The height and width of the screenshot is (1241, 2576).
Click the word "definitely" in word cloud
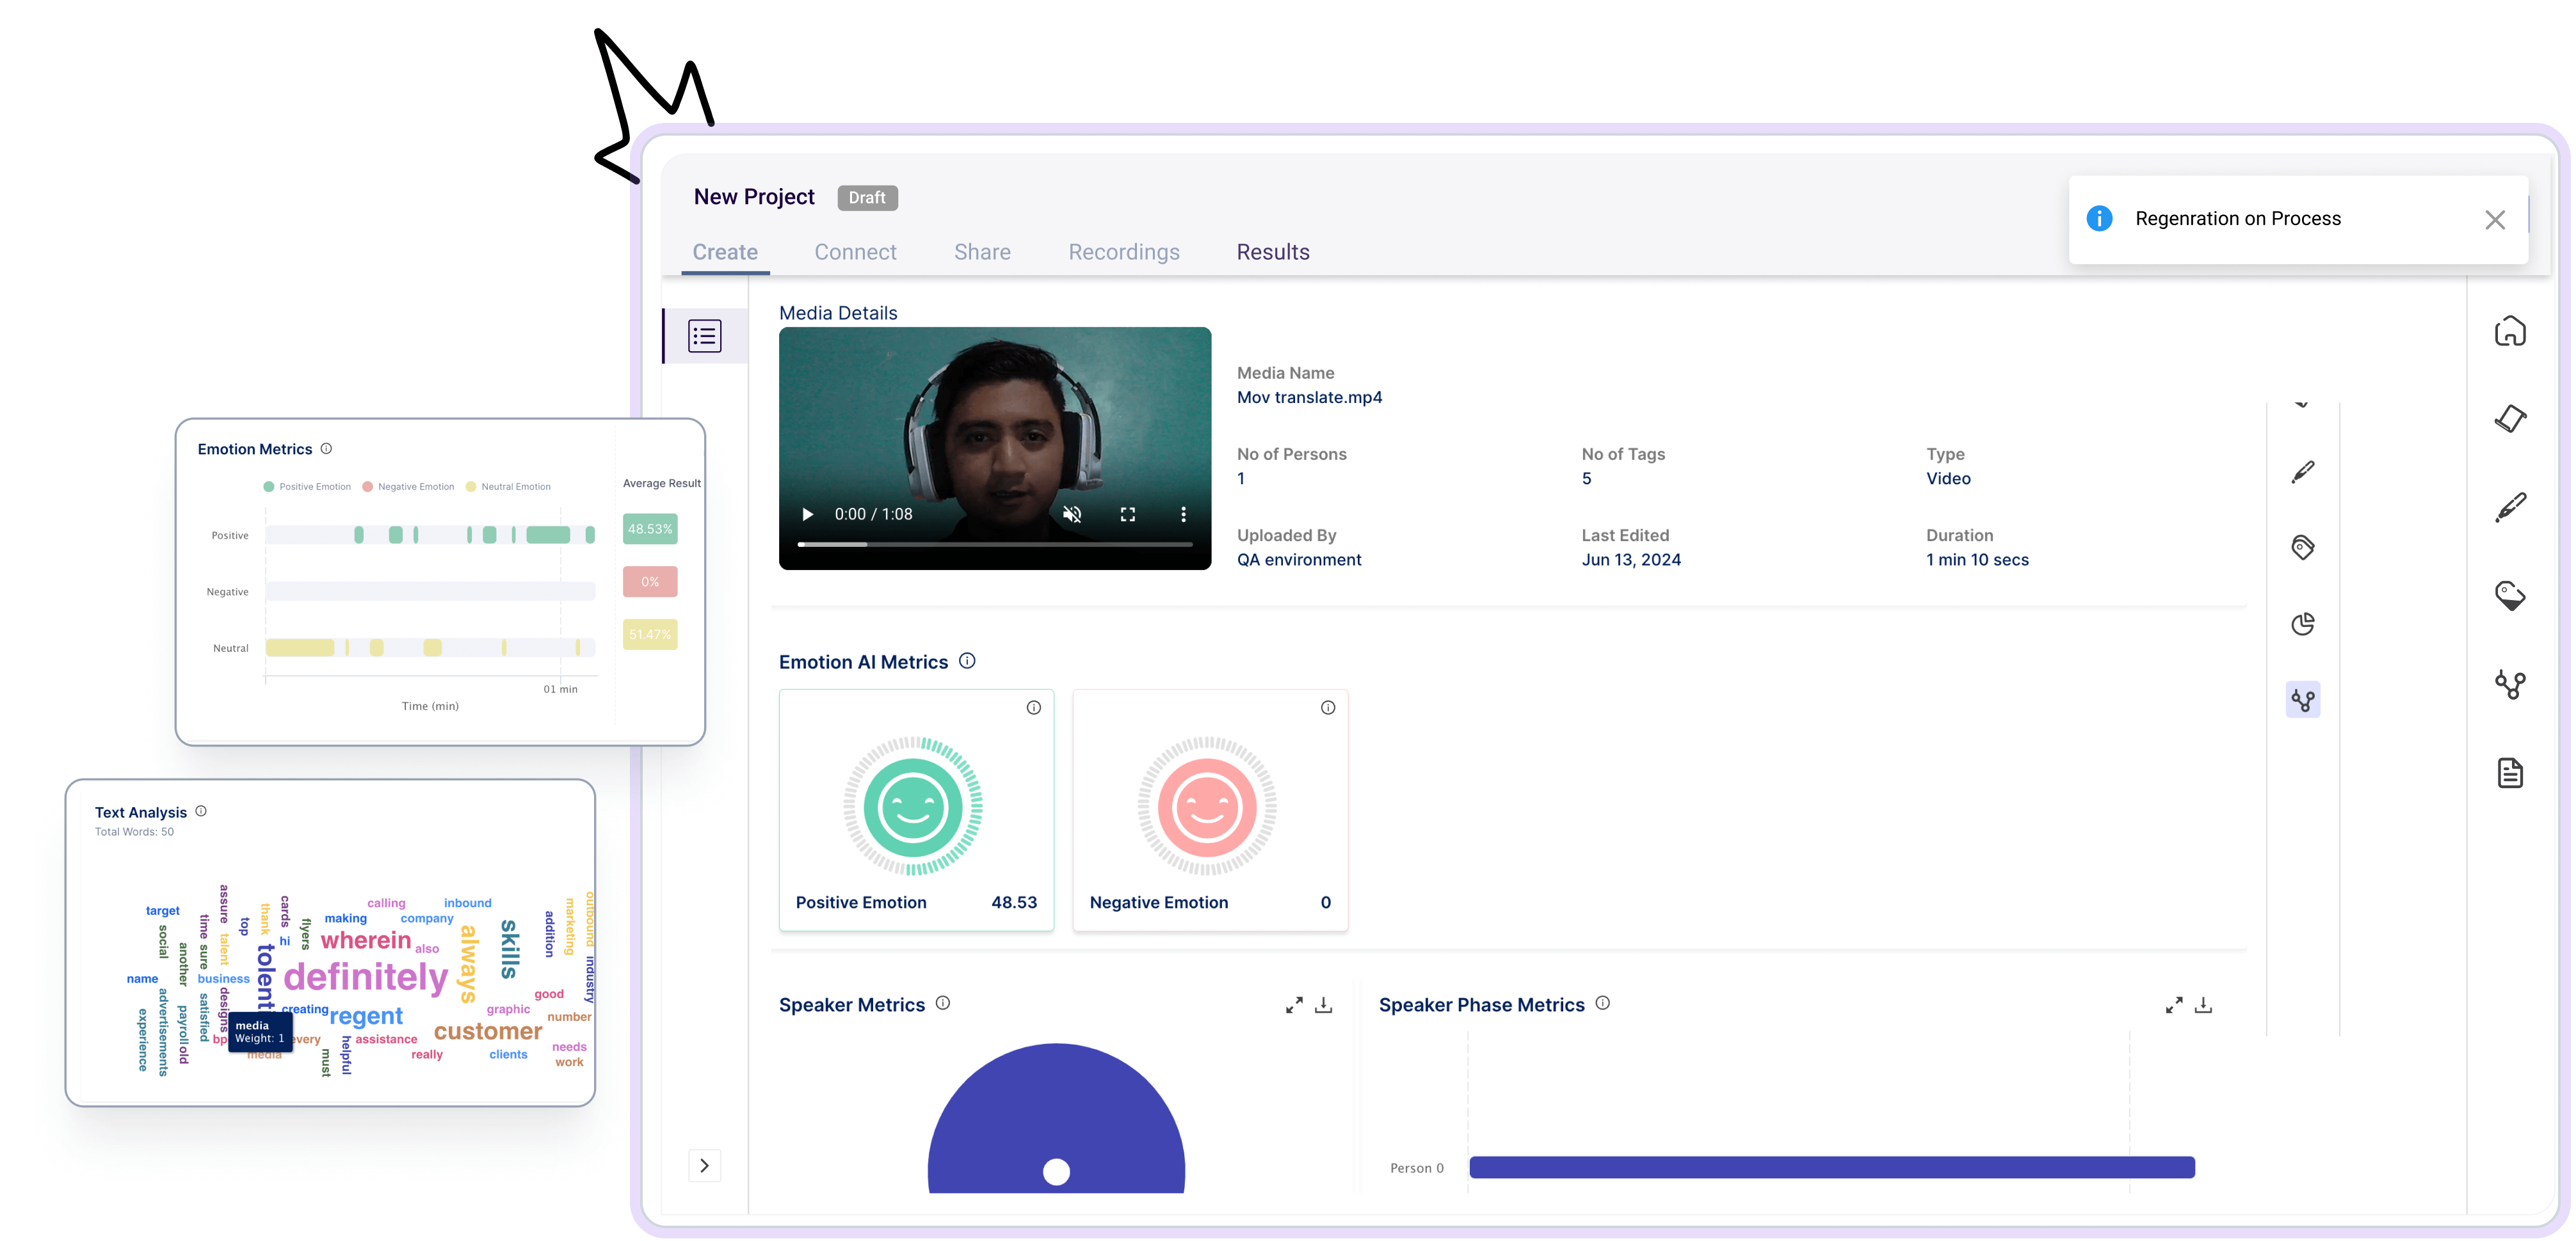pos(366,976)
